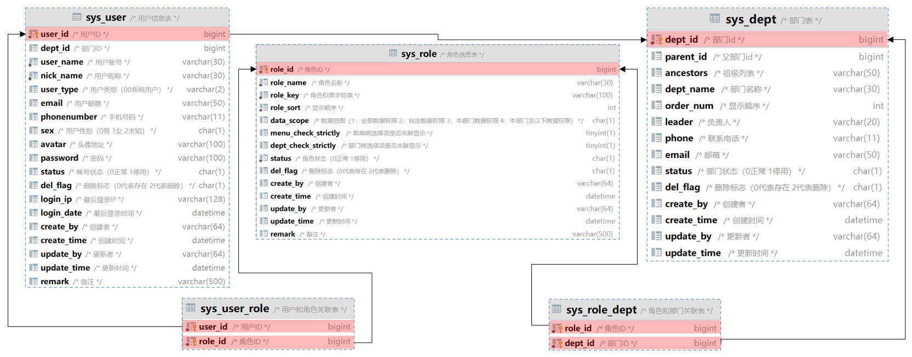Click the key icon of dept_id in sys_dept

click(x=656, y=39)
